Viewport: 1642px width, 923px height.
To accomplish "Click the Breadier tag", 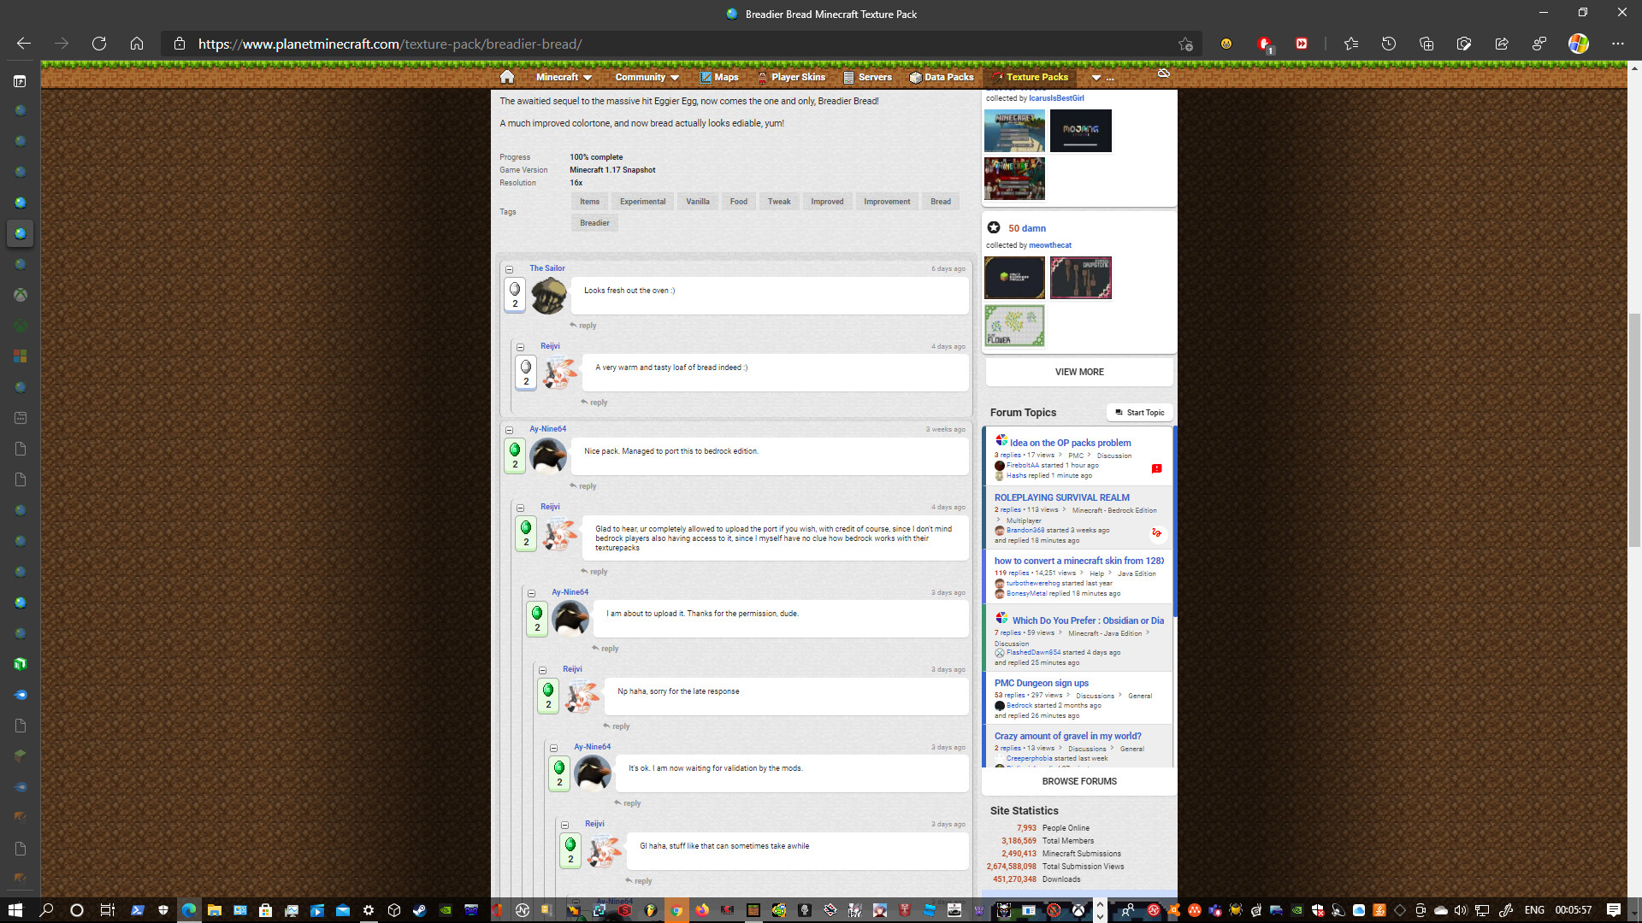I will (x=594, y=223).
